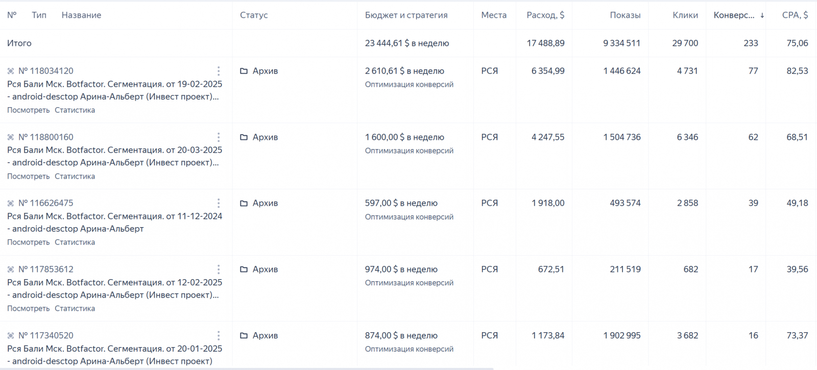
Task: Open three-dot menu for campaign 118800160
Action: (x=219, y=137)
